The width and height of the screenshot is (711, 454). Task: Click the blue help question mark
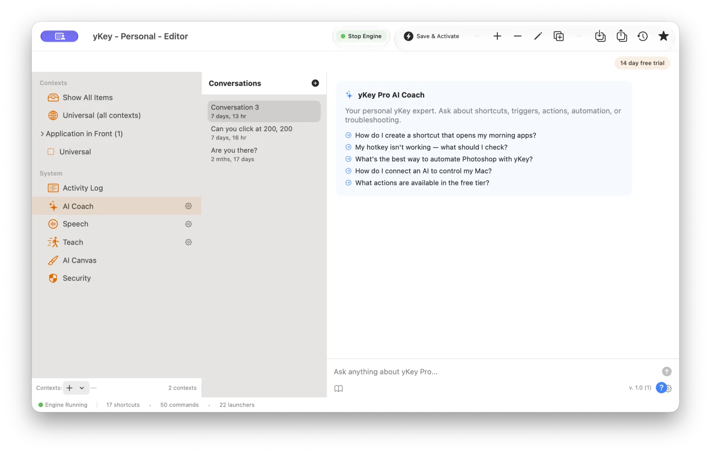(x=661, y=387)
